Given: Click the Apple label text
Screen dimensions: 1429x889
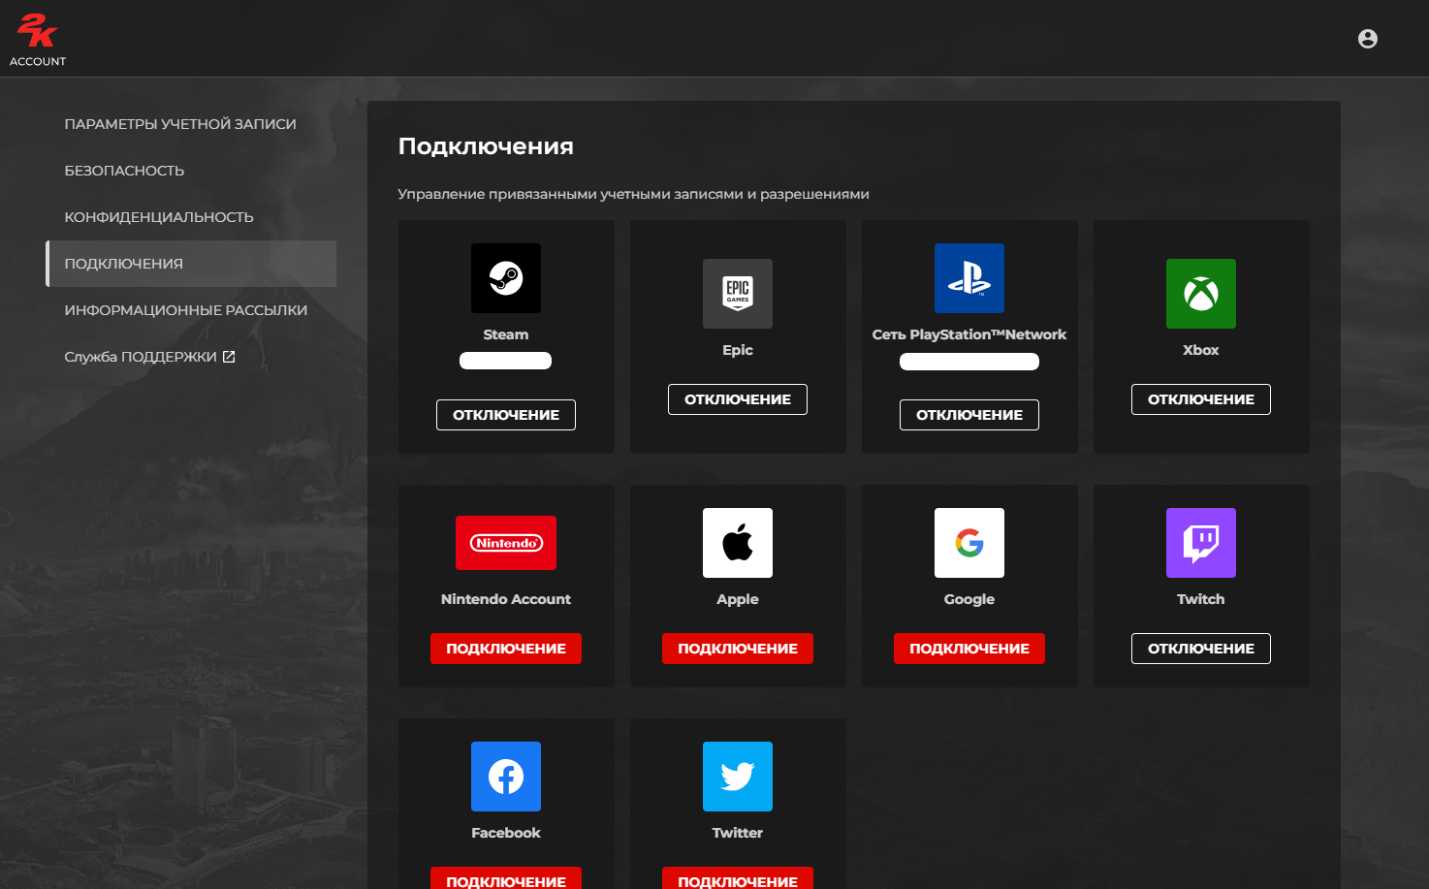Looking at the screenshot, I should tap(738, 599).
